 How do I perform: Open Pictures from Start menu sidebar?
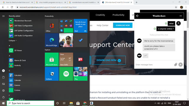3,84
